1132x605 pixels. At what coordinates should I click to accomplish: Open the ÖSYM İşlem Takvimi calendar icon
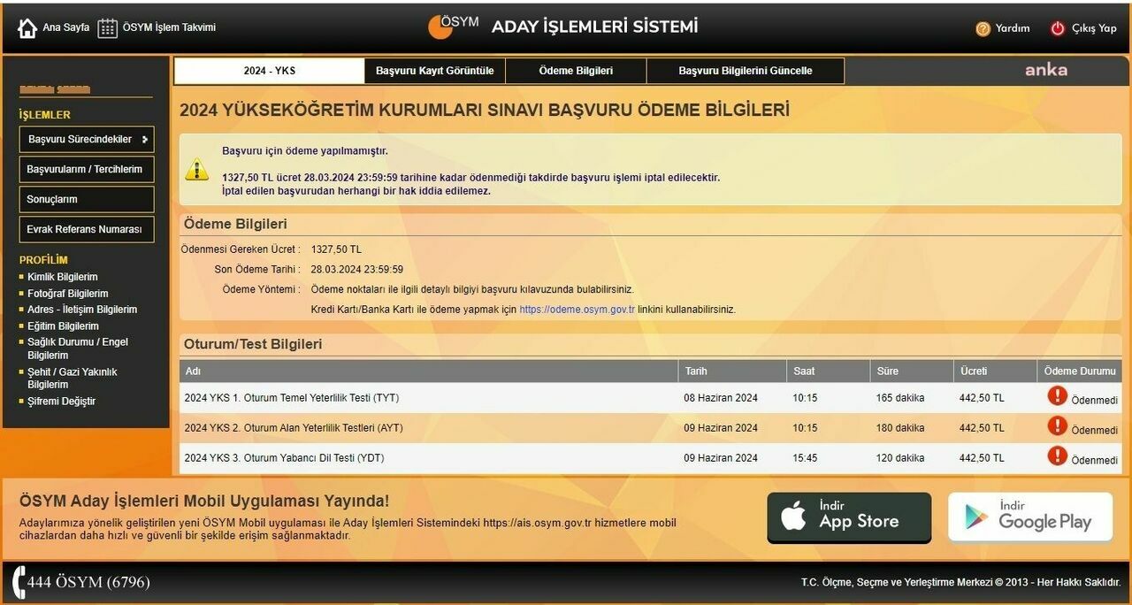(x=107, y=28)
